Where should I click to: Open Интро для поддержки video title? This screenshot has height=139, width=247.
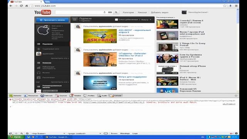tap(132, 77)
